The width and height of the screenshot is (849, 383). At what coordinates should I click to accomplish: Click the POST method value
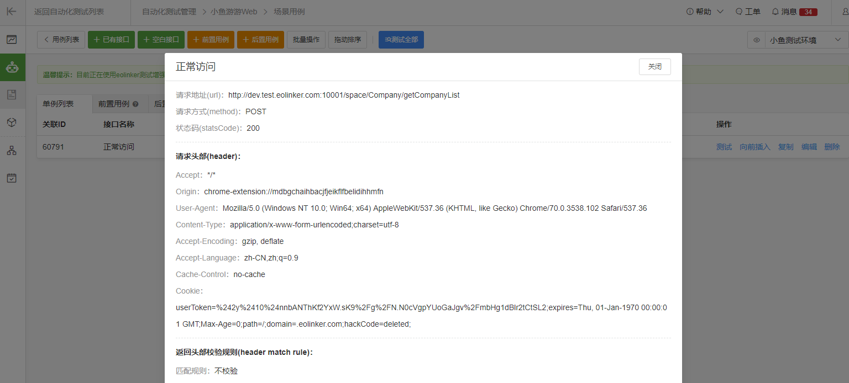(x=256, y=111)
